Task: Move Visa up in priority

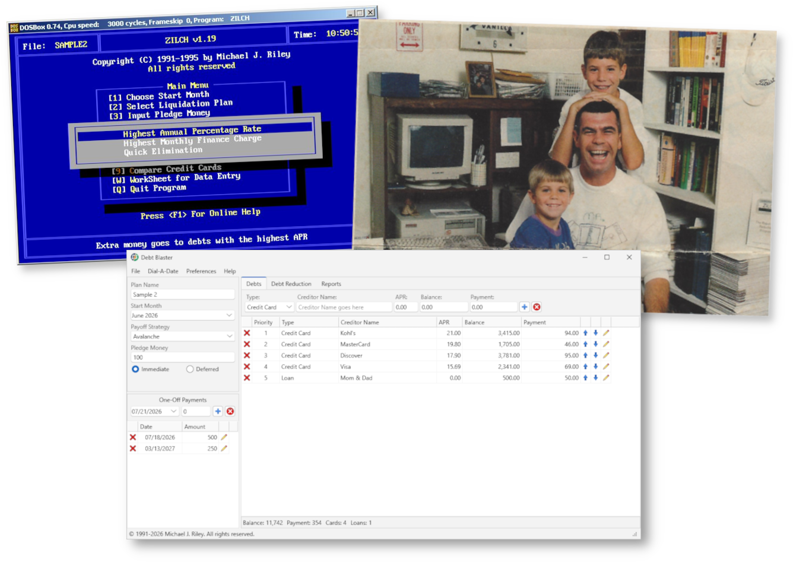Action: point(585,367)
